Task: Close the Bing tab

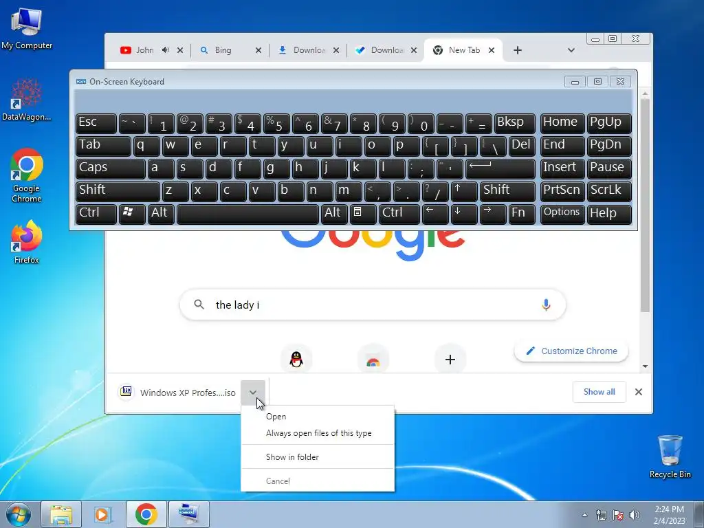Action: 258,50
